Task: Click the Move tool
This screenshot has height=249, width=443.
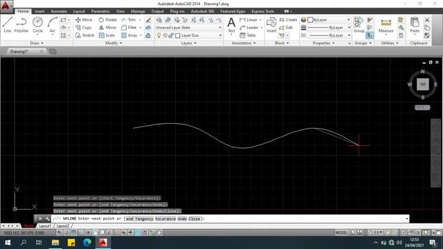Action: click(84, 20)
